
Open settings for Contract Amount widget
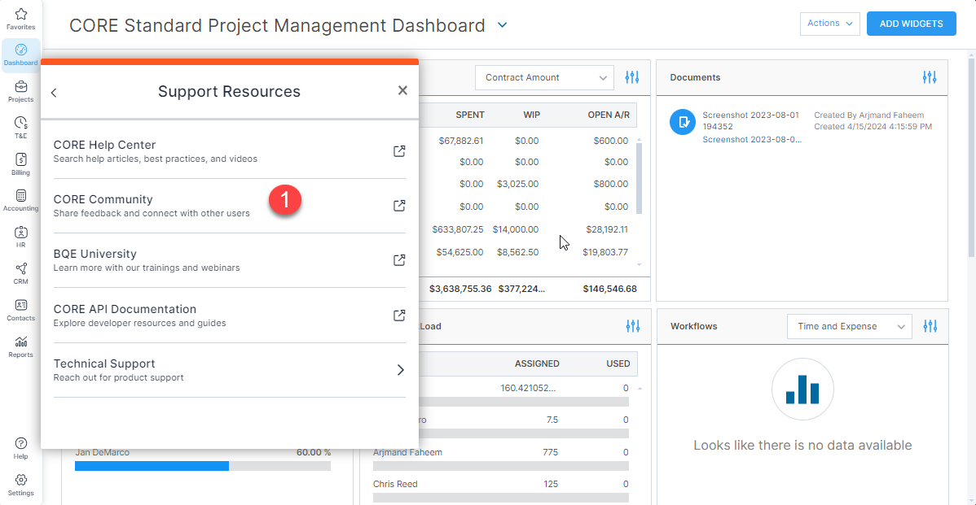[632, 77]
